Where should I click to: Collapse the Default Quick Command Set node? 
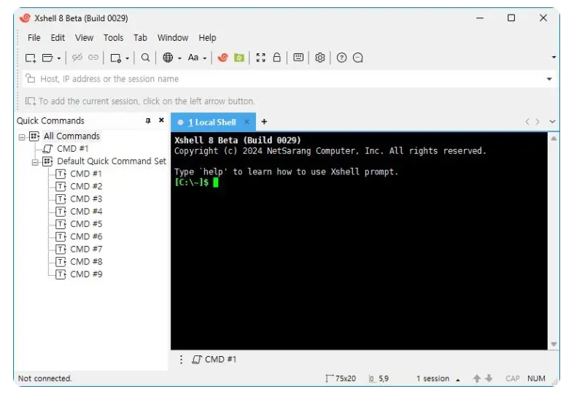[35, 162]
